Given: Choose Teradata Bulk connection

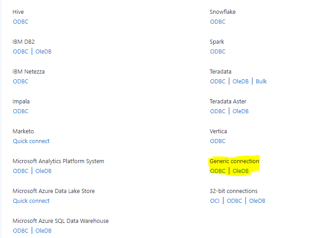Looking at the screenshot, I should 261,82.
